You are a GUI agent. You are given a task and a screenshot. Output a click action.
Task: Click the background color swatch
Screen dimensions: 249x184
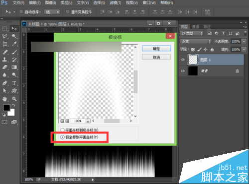pyautogui.click(x=12, y=113)
